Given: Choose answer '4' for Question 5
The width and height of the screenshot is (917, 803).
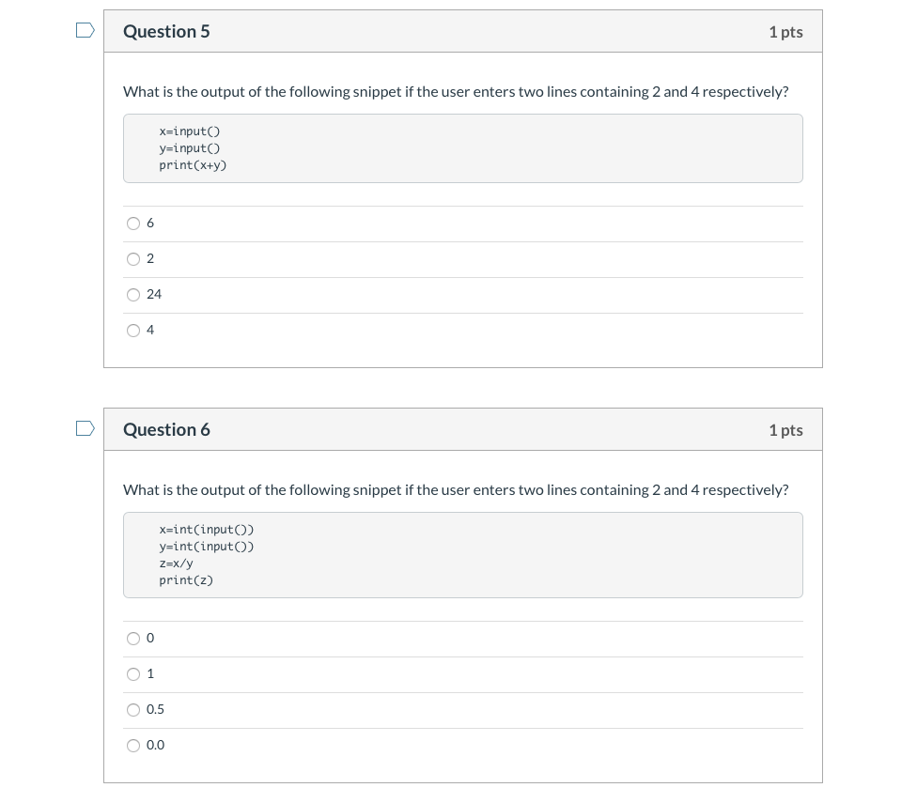Looking at the screenshot, I should tap(133, 330).
